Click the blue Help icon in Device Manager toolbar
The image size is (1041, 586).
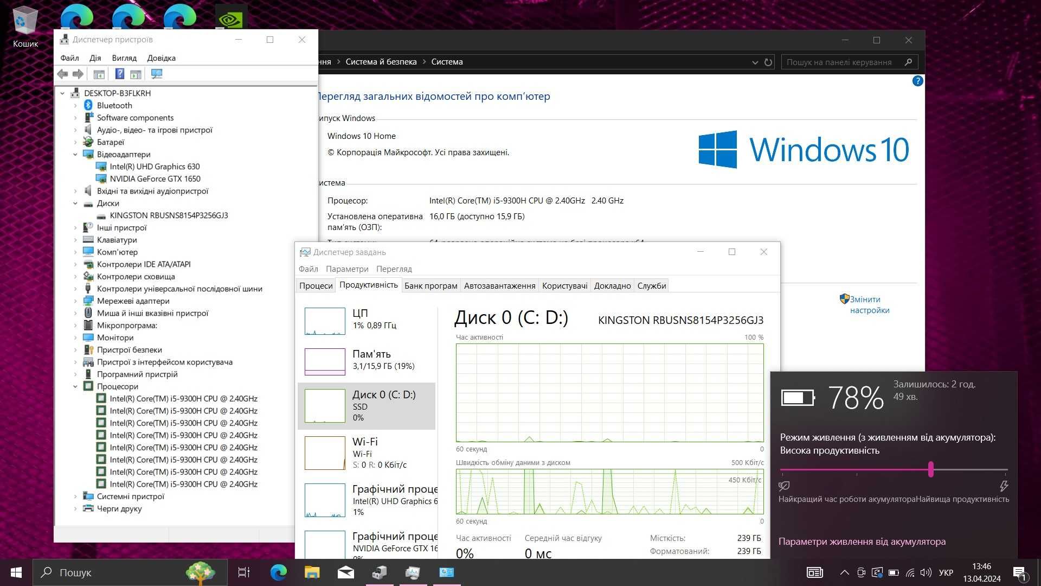point(120,74)
